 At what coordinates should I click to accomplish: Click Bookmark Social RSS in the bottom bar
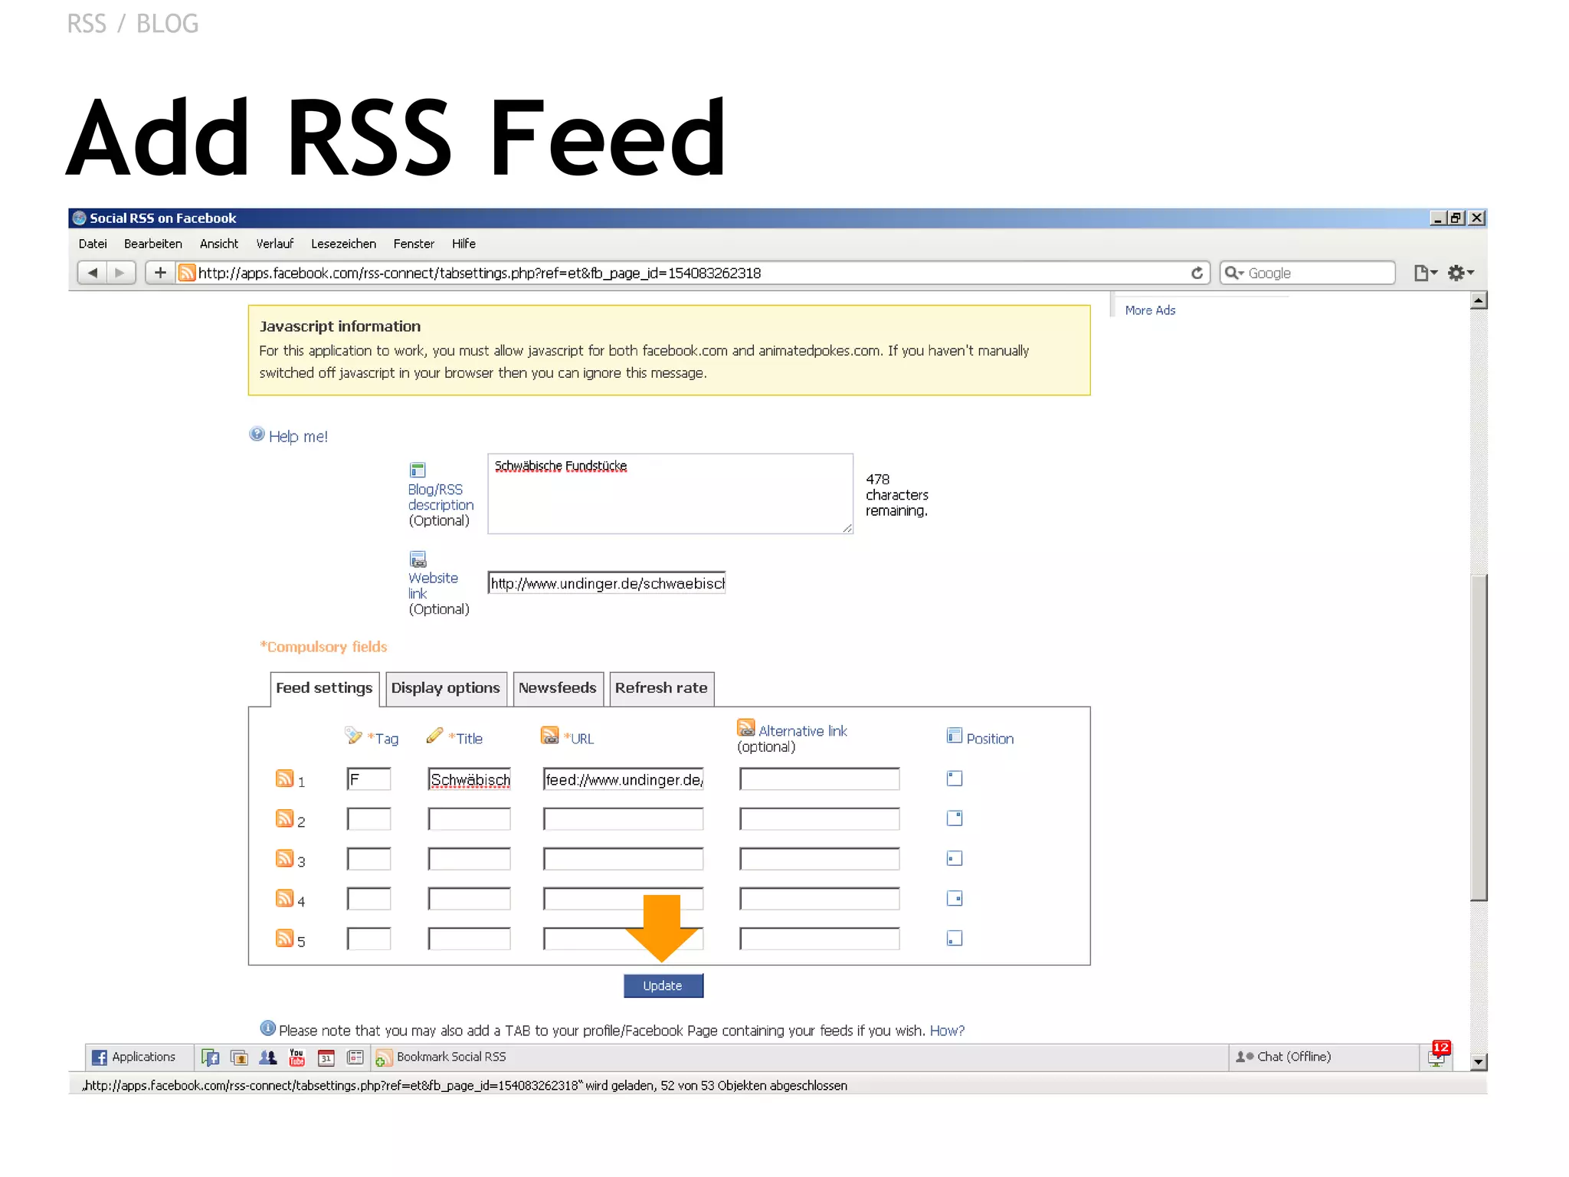441,1057
